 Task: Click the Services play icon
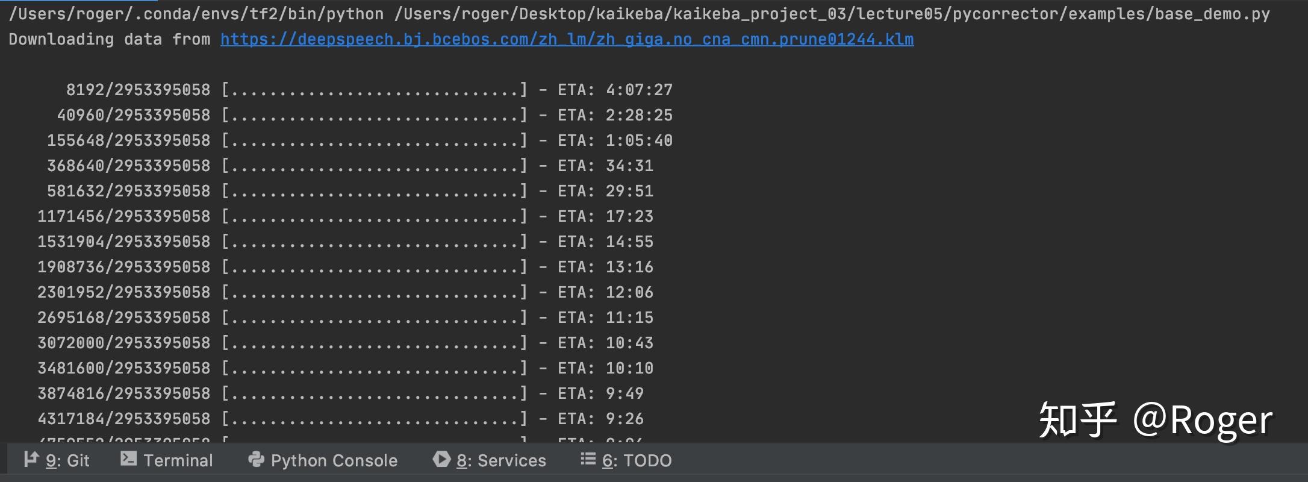tap(441, 460)
